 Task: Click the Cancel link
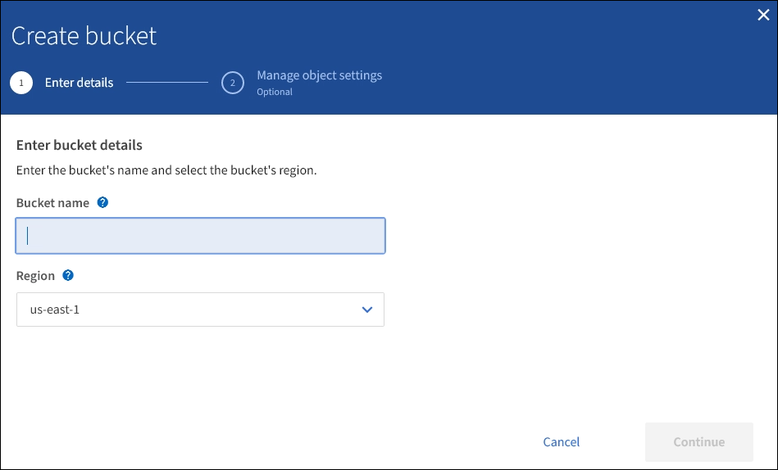(561, 442)
